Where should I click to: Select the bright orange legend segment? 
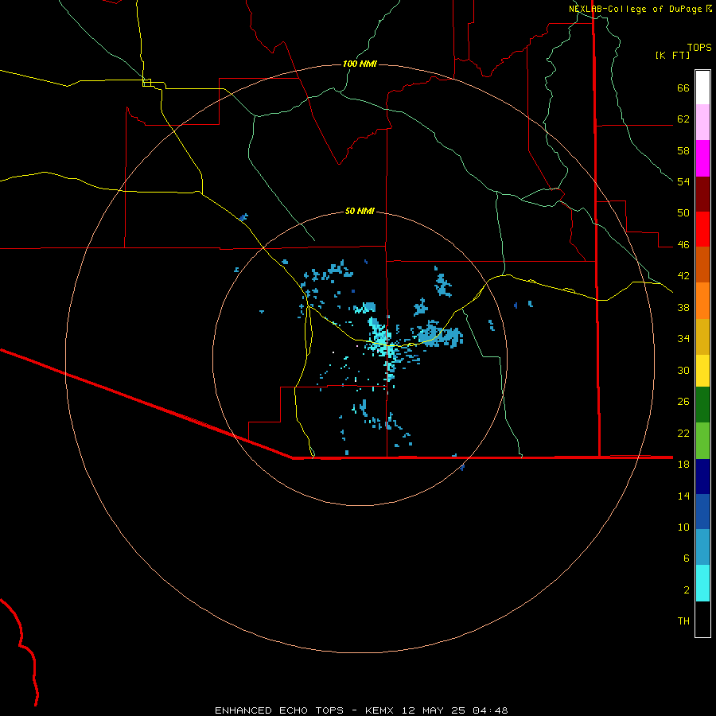pos(702,301)
